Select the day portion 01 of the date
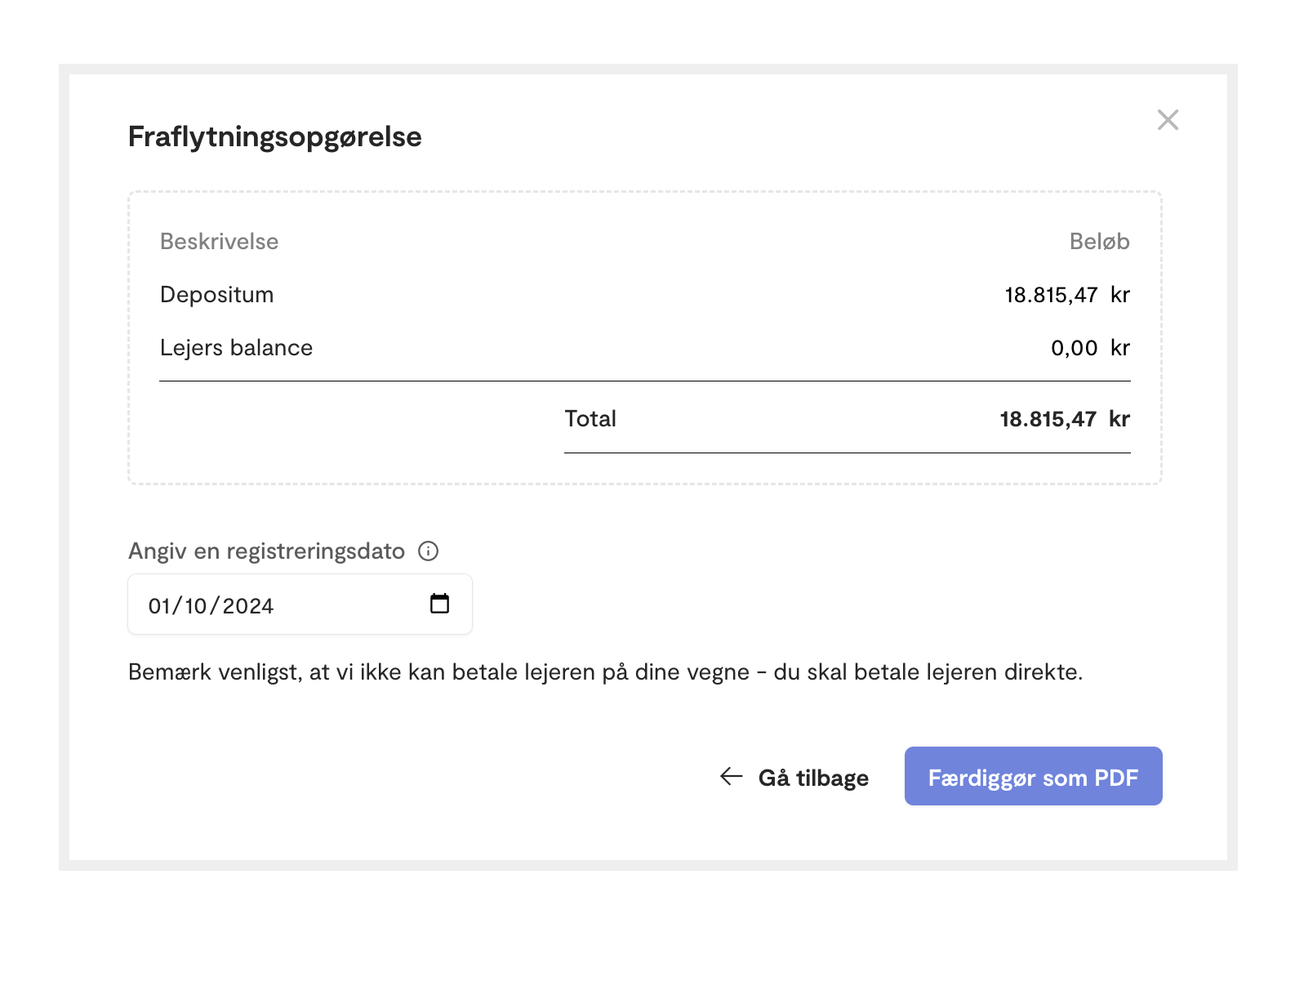The width and height of the screenshot is (1295, 1008). point(159,606)
